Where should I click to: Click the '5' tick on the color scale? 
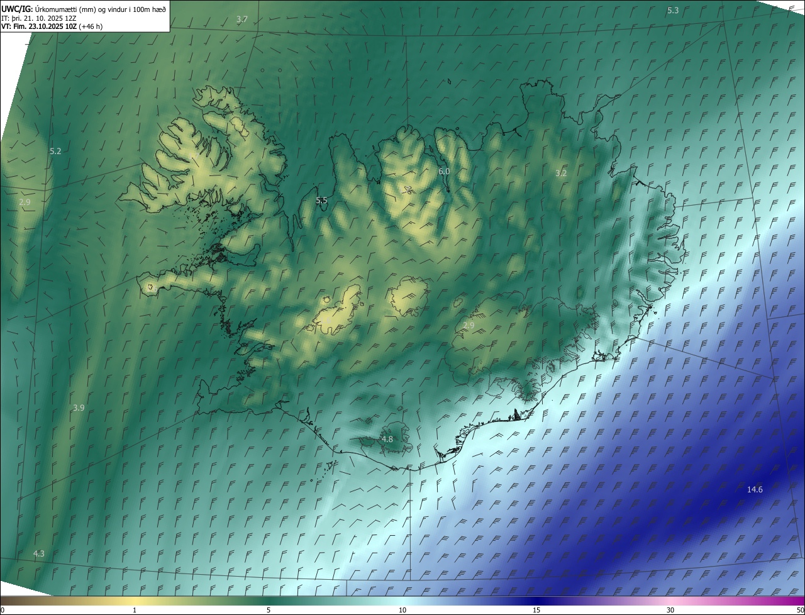pos(269,610)
